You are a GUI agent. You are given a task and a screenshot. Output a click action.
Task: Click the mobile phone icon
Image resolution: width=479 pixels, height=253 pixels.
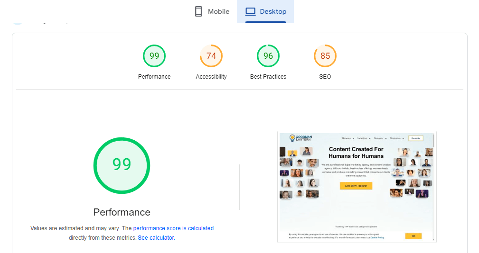pyautogui.click(x=198, y=11)
